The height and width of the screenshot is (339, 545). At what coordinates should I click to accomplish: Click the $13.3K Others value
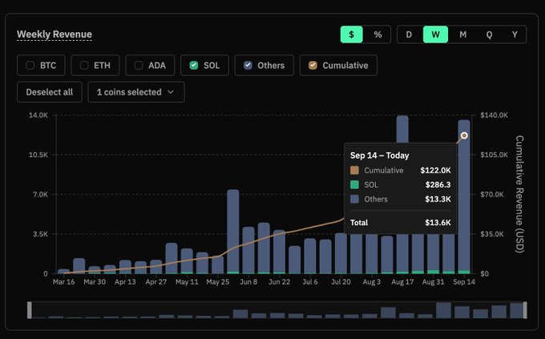click(438, 200)
